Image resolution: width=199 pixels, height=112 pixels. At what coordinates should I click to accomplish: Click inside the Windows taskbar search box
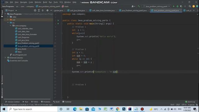point(32,109)
